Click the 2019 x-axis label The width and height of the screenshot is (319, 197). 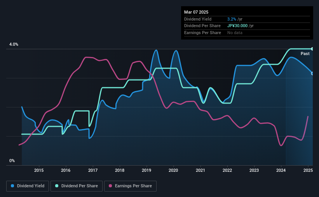click(x=146, y=170)
